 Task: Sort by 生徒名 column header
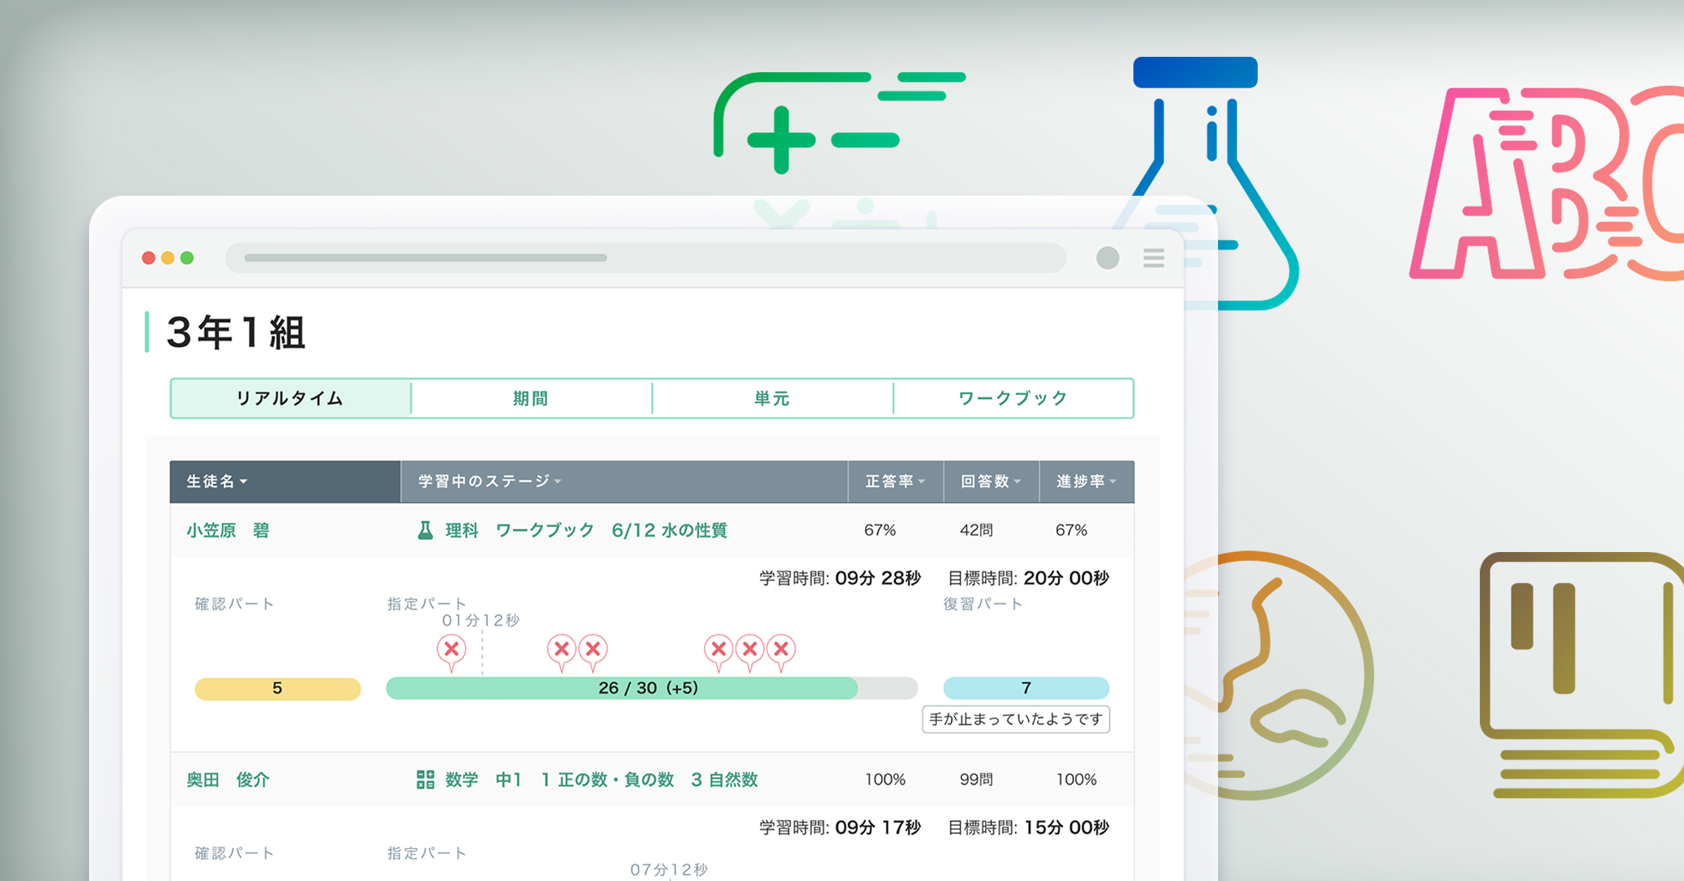point(285,481)
